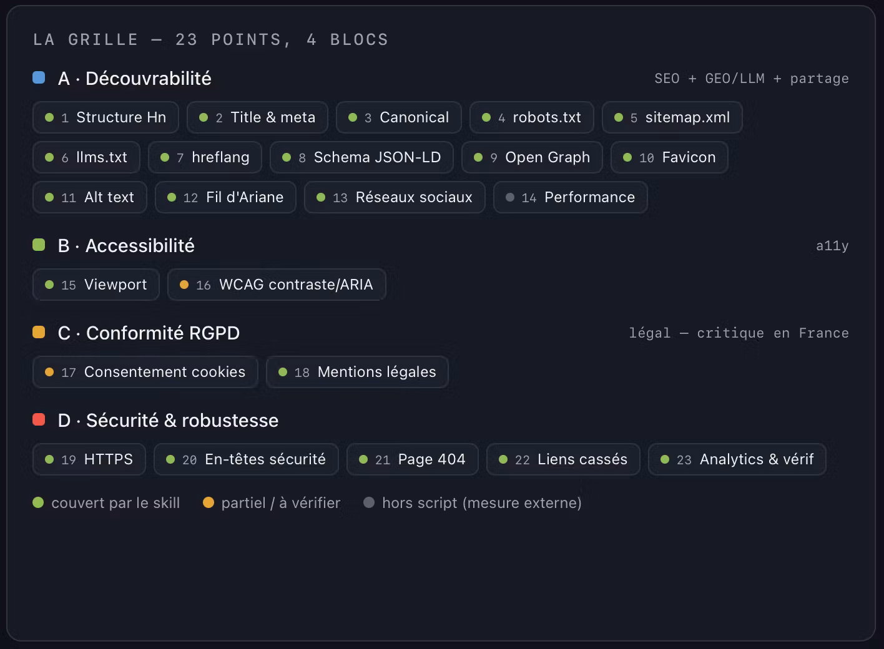Viewport: 884px width, 649px height.
Task: Select the 15 Viewport chip
Action: coord(96,285)
